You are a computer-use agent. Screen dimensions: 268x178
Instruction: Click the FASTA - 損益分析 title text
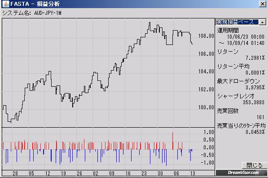tap(35, 4)
